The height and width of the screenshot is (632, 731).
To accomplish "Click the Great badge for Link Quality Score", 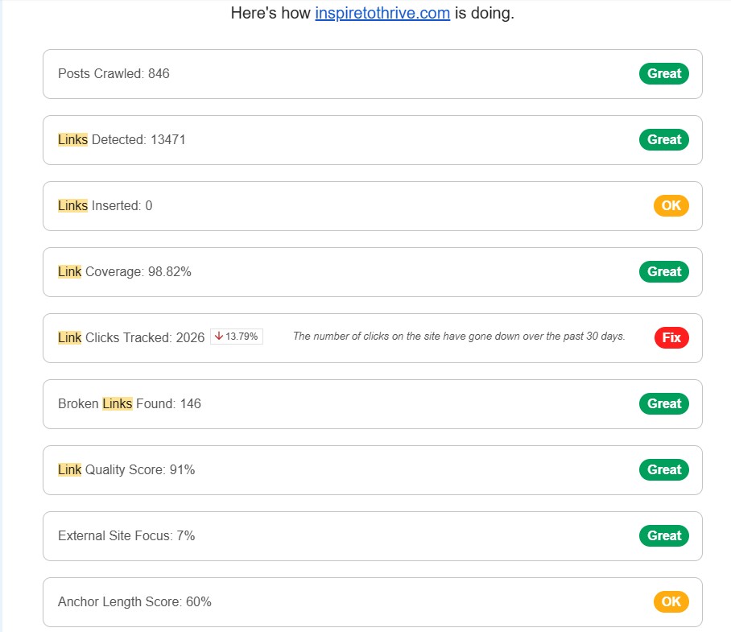I will (663, 469).
